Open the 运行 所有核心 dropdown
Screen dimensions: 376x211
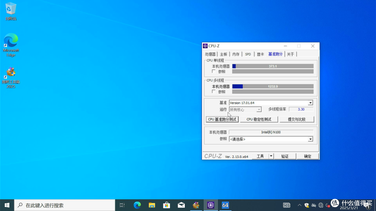[245, 109]
